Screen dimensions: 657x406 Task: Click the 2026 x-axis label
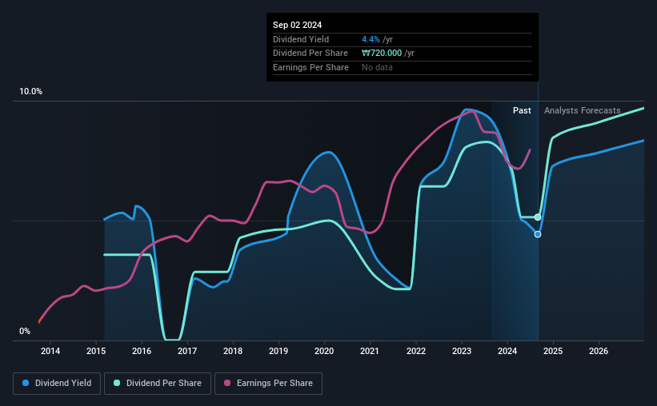[599, 351]
